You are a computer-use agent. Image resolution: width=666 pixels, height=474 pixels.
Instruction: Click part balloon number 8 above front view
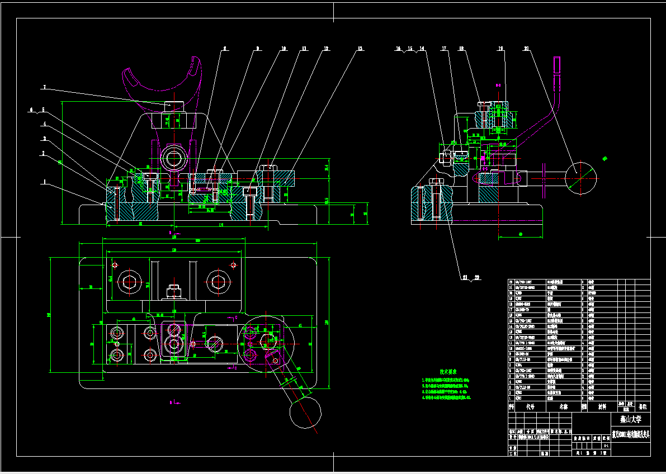click(x=225, y=49)
